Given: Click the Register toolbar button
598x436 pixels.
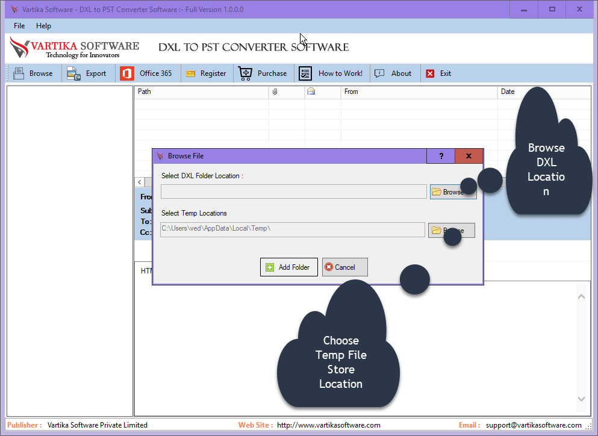Looking at the screenshot, I should tap(206, 73).
